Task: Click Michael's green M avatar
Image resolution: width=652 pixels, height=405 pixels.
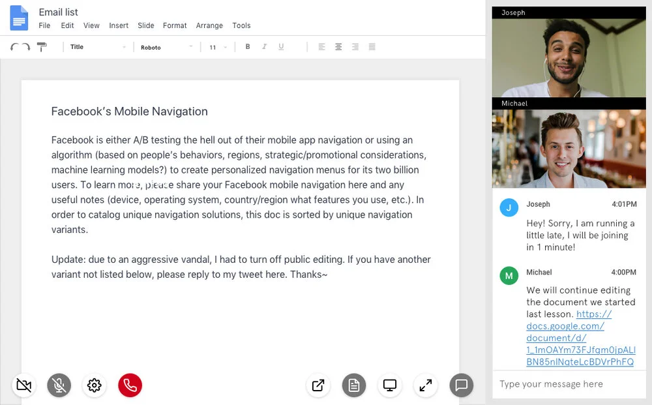Action: pyautogui.click(x=509, y=275)
